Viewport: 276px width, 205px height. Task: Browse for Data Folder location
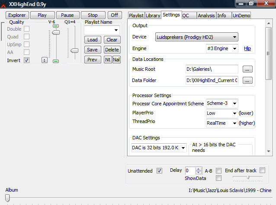click(x=247, y=80)
